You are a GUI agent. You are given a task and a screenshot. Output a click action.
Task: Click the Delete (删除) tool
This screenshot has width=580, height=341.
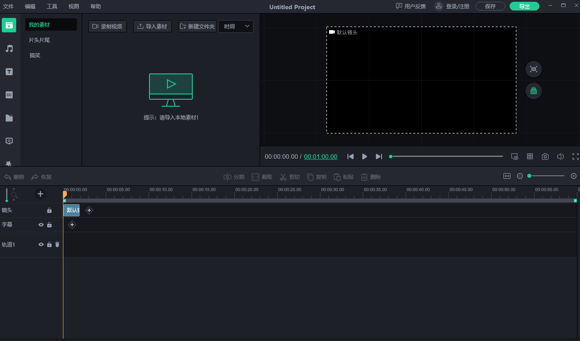click(371, 177)
